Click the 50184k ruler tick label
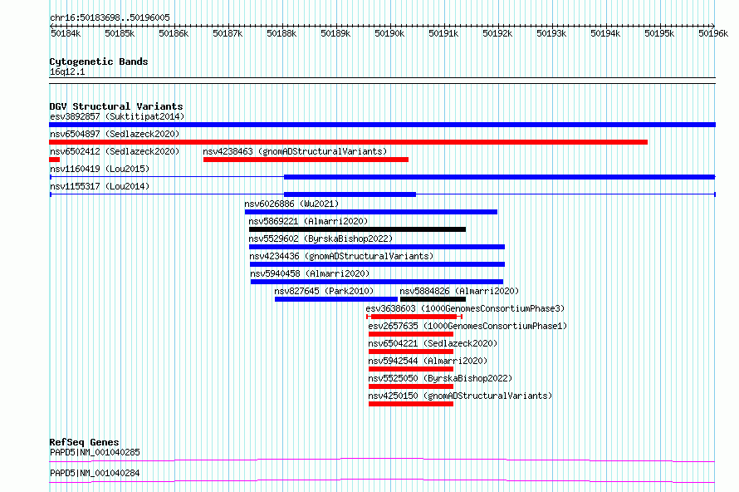The width and height of the screenshot is (739, 492). click(66, 33)
